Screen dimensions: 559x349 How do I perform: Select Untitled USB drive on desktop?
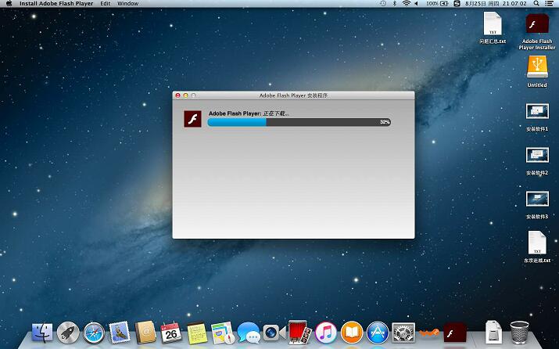click(537, 71)
